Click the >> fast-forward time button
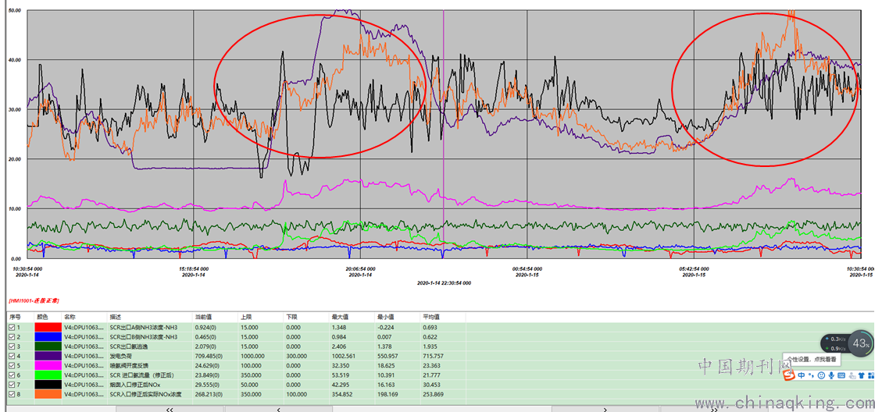This screenshot has width=875, height=412. (714, 409)
